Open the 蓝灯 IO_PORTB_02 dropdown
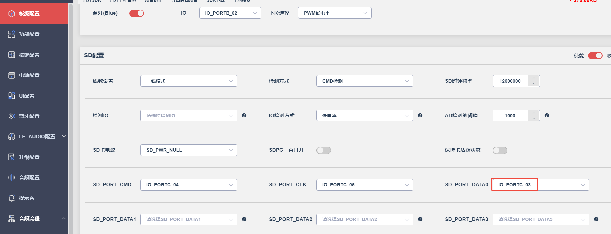 (x=230, y=13)
